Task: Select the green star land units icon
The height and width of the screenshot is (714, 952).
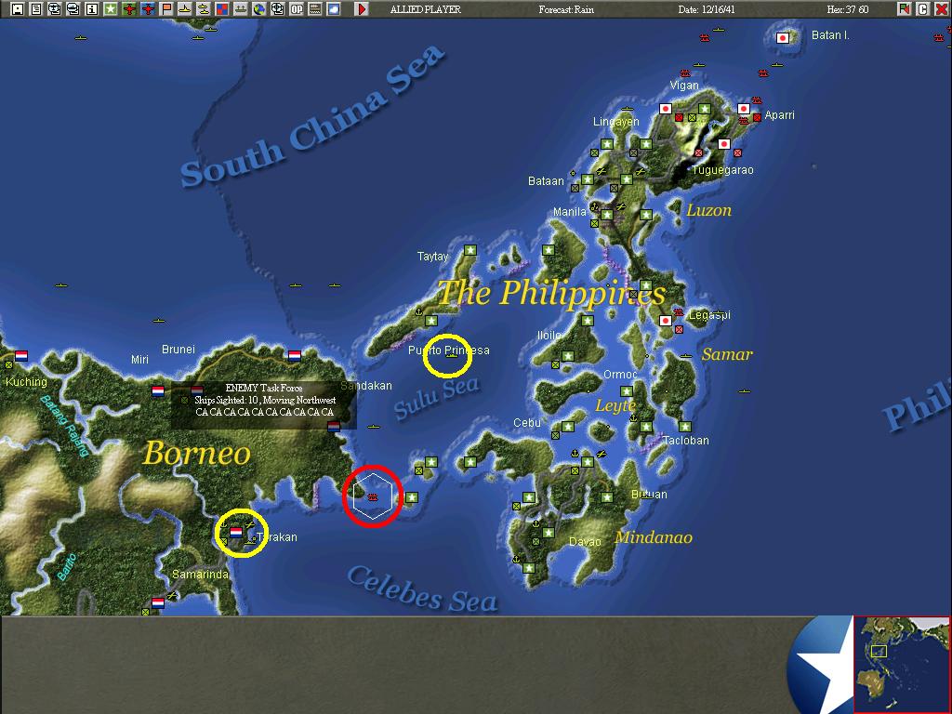Action: 111,9
